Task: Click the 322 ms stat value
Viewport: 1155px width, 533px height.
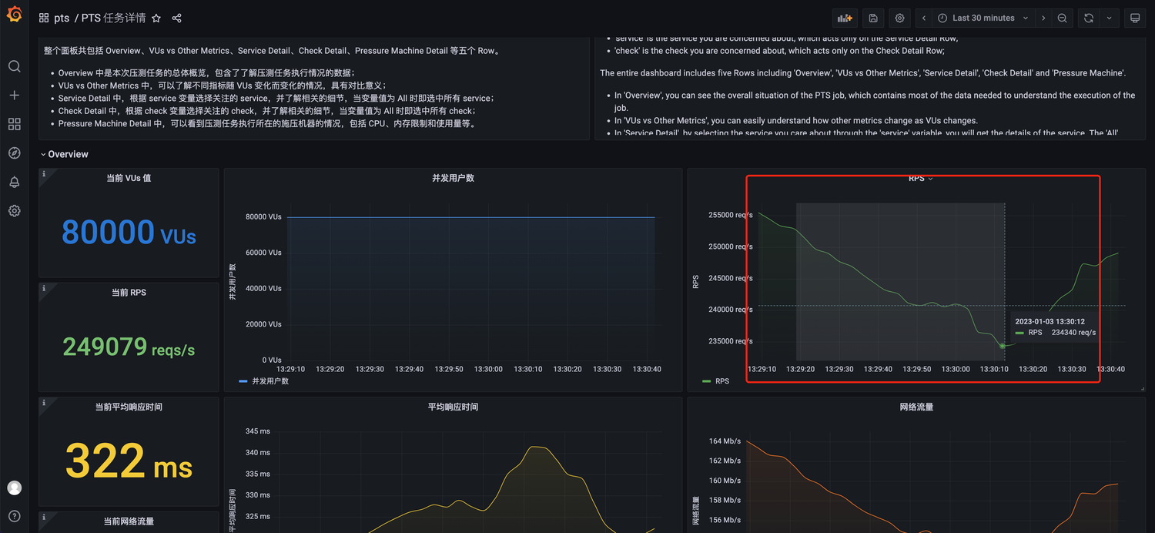Action: pyautogui.click(x=129, y=461)
